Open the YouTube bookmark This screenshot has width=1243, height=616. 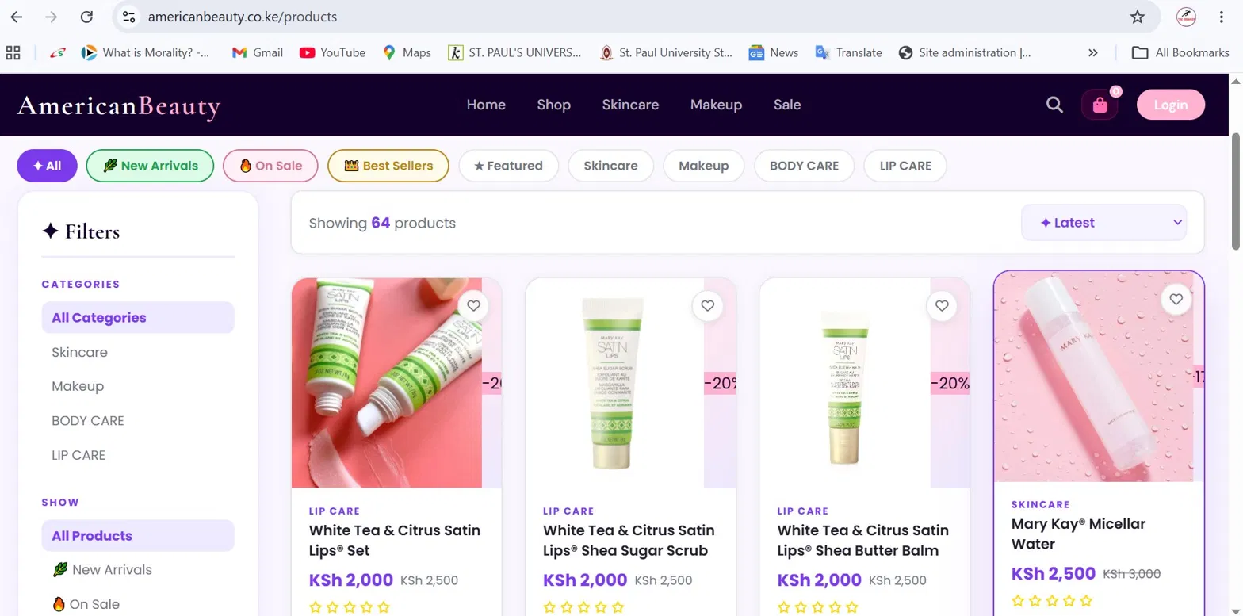coord(332,53)
